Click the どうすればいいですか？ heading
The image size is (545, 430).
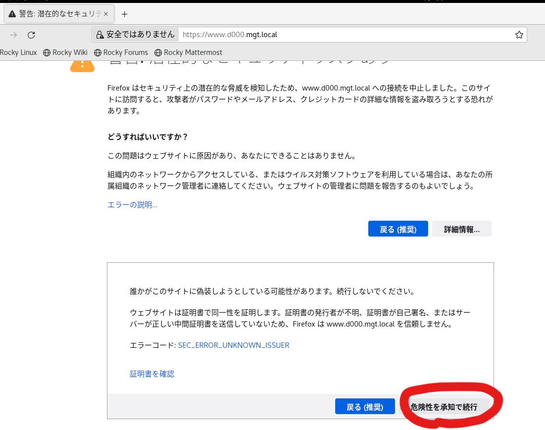pyautogui.click(x=148, y=137)
